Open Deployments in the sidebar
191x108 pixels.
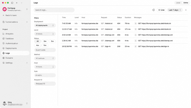click(x=15, y=48)
